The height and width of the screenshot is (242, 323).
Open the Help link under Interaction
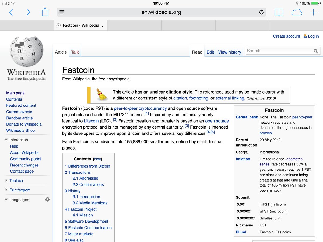[14, 146]
